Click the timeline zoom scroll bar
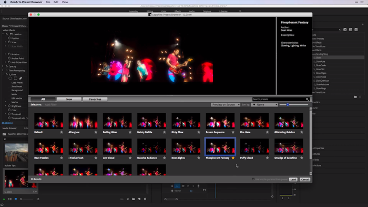This screenshot has height=207, width=368. [171, 199]
